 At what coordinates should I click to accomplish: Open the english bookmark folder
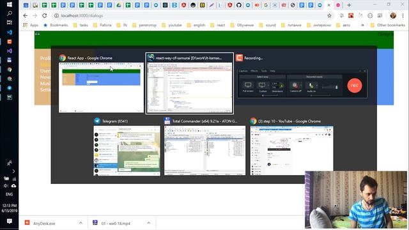click(196, 25)
